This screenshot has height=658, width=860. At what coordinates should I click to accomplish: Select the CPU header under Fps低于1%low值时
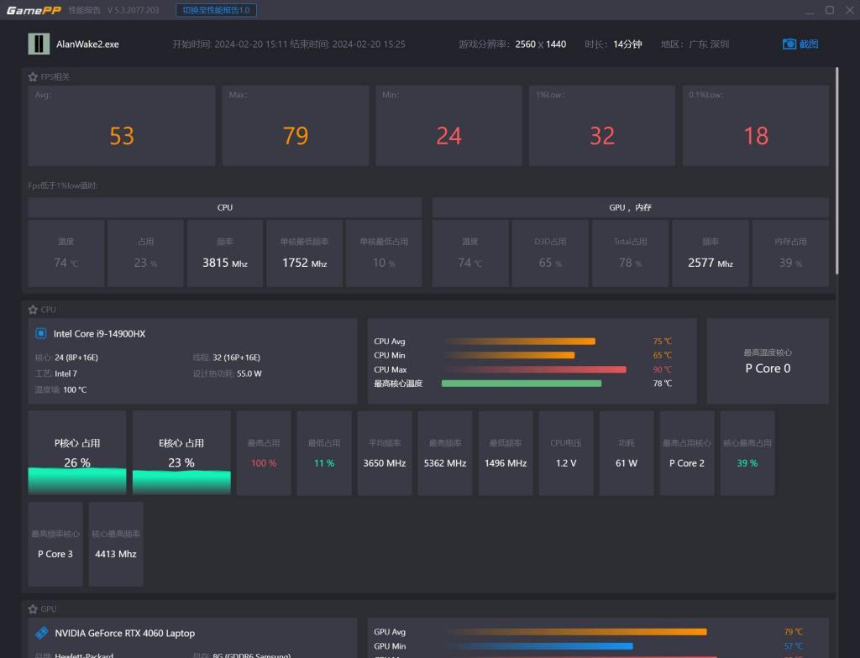[225, 207]
